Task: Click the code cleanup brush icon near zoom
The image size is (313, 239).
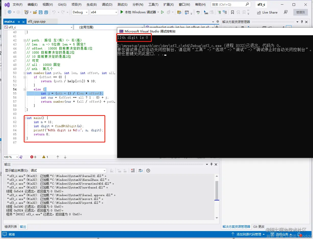Action: (x=21, y=157)
